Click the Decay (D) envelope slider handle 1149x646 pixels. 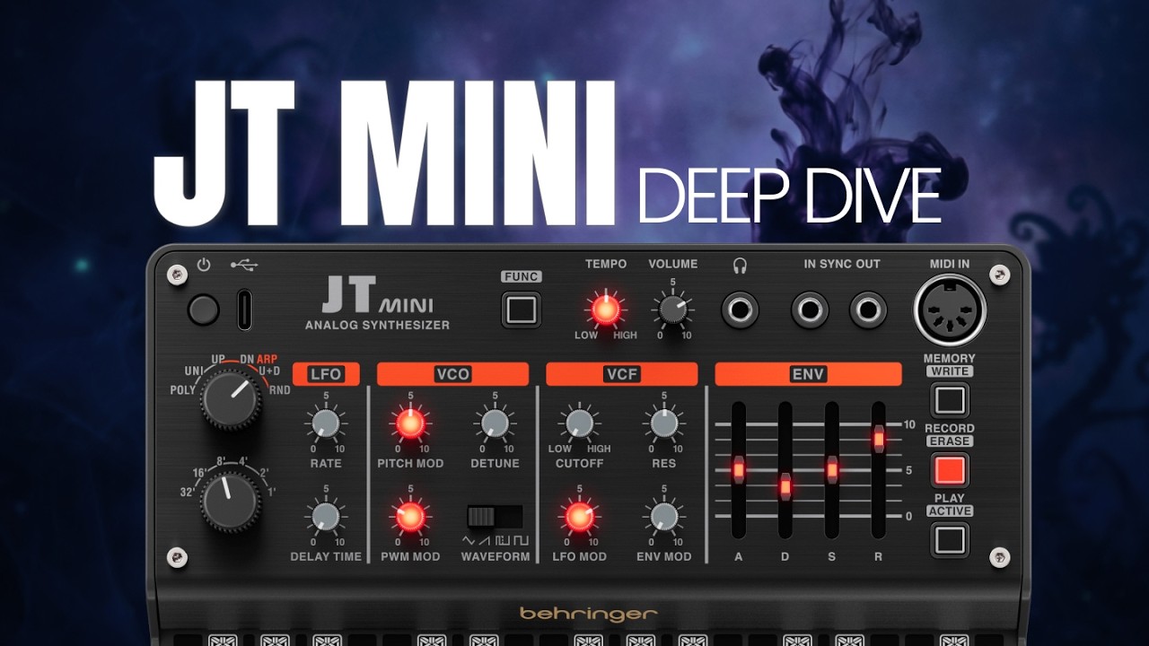click(x=785, y=486)
